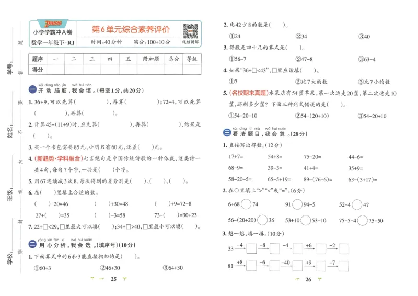Viewport: 418px width, 296px height.
Task: Click the blue circled 一 section marker
Action: 32,89
